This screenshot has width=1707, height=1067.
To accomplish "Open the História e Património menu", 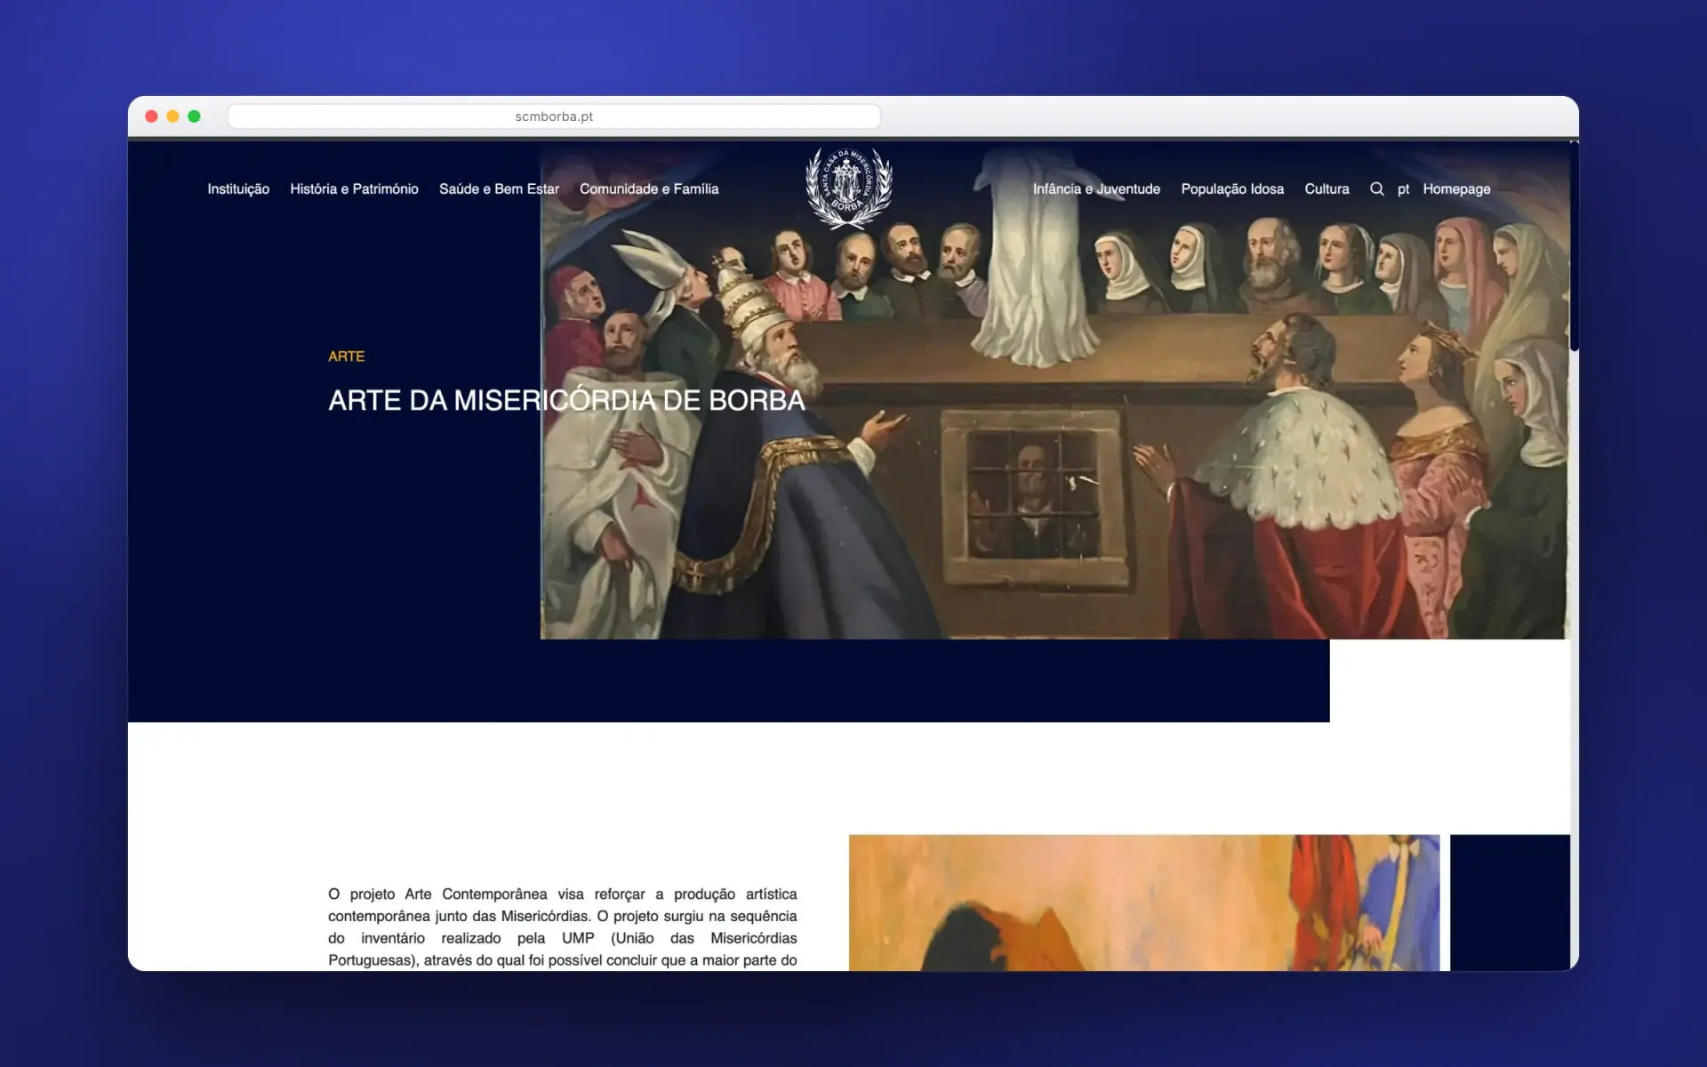I will (354, 189).
